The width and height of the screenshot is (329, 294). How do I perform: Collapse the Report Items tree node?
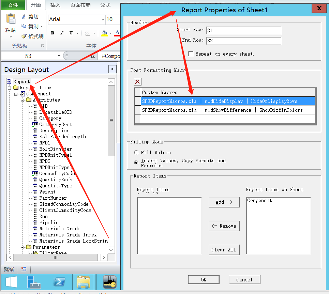coord(10,88)
